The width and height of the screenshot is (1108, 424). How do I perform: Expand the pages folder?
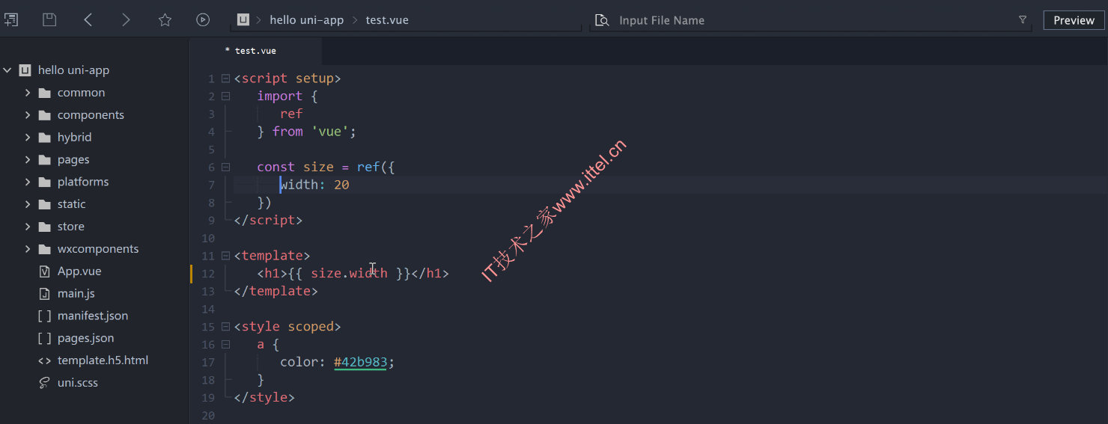pos(28,159)
